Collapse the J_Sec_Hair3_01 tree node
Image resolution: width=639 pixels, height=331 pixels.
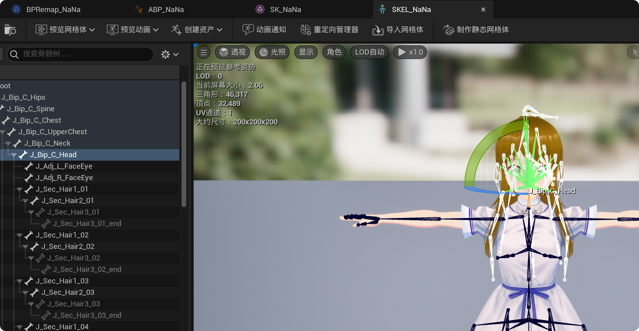tap(30, 212)
